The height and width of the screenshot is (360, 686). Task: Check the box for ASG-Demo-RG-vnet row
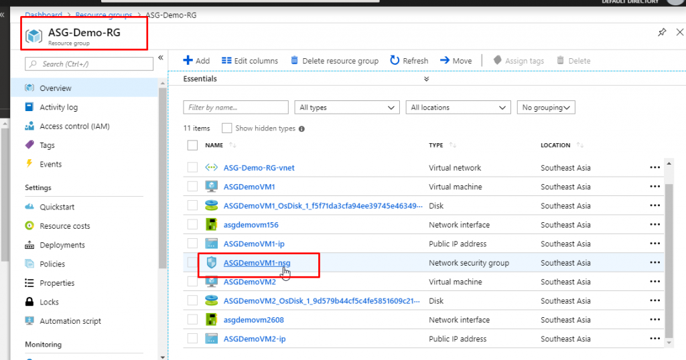193,168
